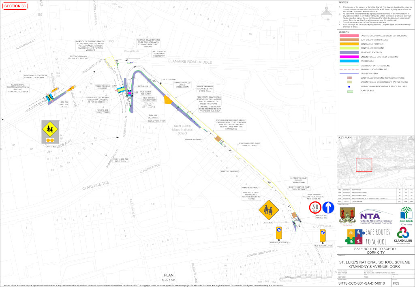Click the yellow box junction marking
Screen dimensions: 415x287
tap(110, 62)
